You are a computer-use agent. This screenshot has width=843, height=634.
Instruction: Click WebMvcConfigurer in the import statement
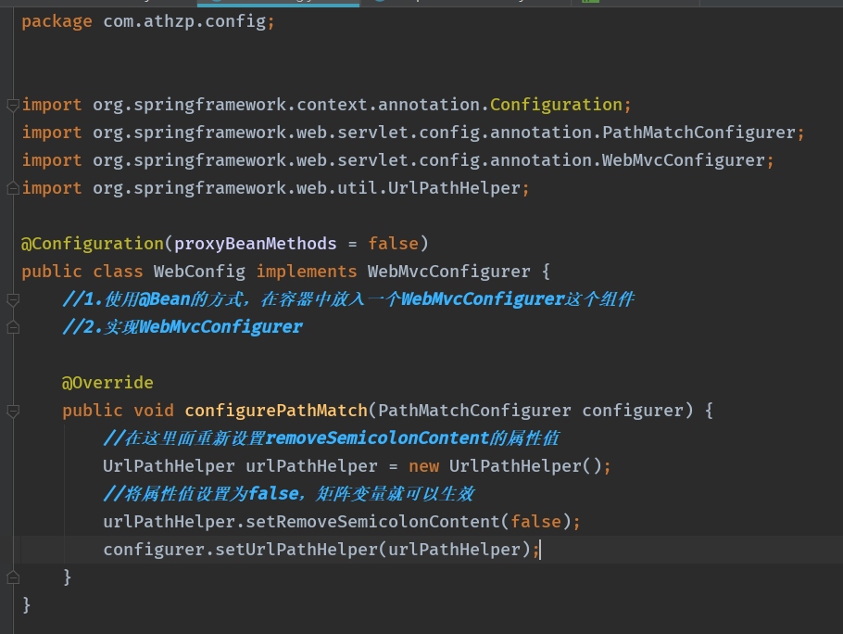[683, 160]
